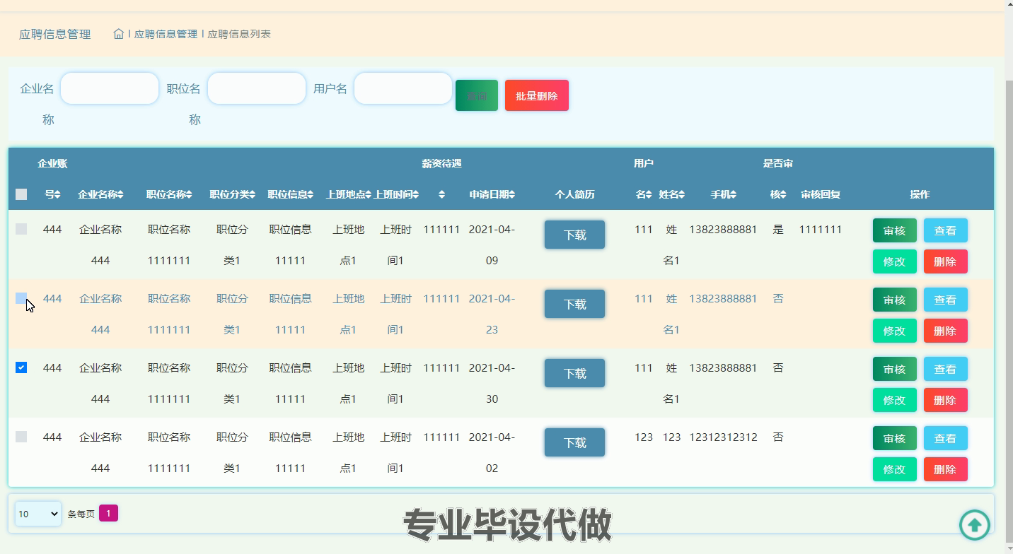Sort by 职位名称 column arrows

(189, 194)
